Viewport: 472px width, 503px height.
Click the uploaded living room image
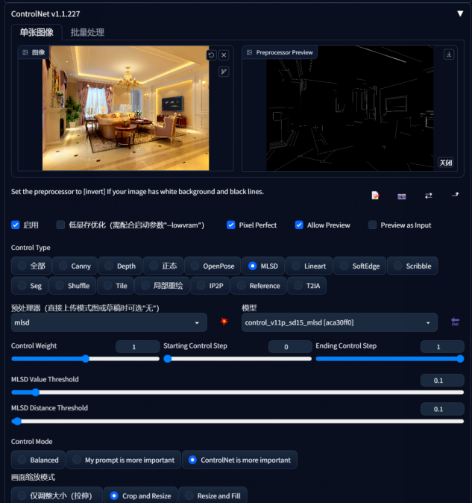tap(125, 108)
